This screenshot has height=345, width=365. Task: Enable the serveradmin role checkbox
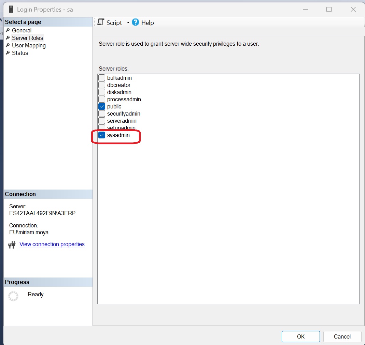pos(102,121)
